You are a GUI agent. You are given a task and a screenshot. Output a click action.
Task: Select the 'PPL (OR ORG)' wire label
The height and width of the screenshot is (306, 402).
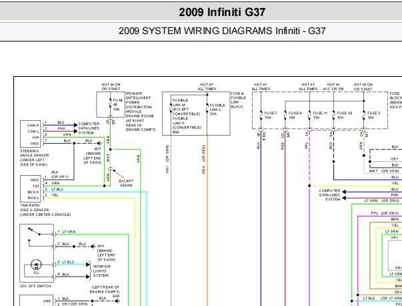pos(385,213)
